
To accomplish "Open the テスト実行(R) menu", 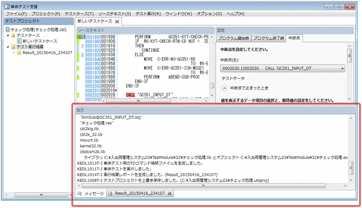I will click(148, 14).
